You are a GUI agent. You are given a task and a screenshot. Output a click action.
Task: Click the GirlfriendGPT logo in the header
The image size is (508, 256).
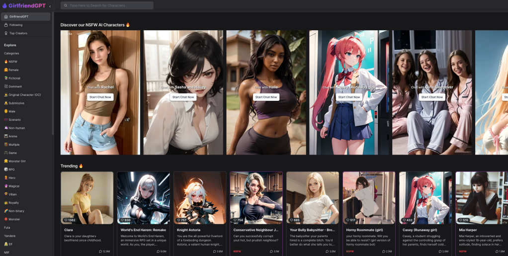tap(23, 5)
